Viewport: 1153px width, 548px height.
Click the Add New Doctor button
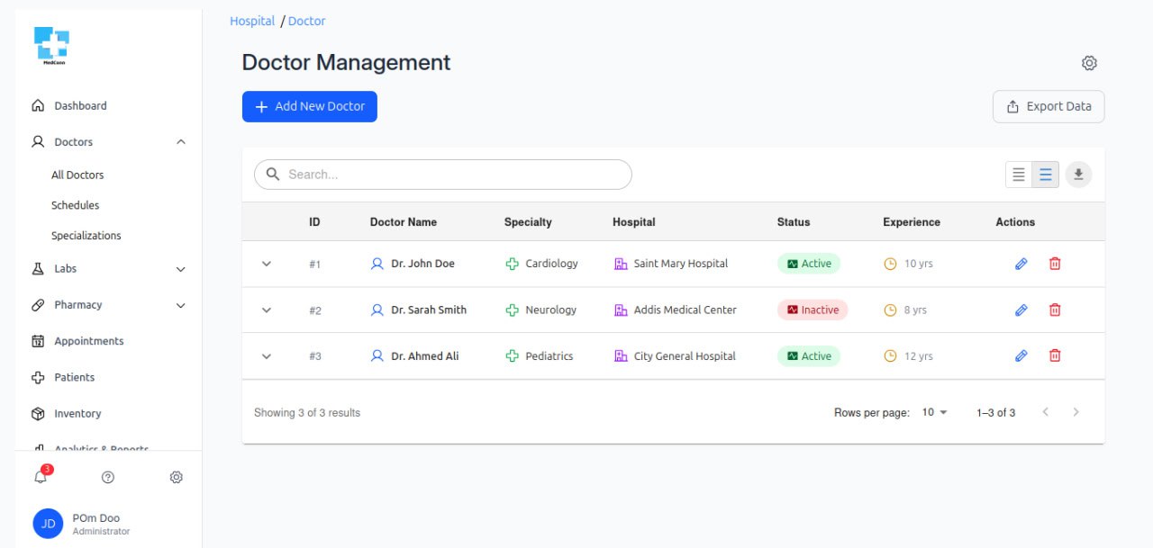point(309,106)
